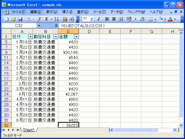The image size is (185, 139).
Task: Apply cell Borders icon
Action: point(151,19)
